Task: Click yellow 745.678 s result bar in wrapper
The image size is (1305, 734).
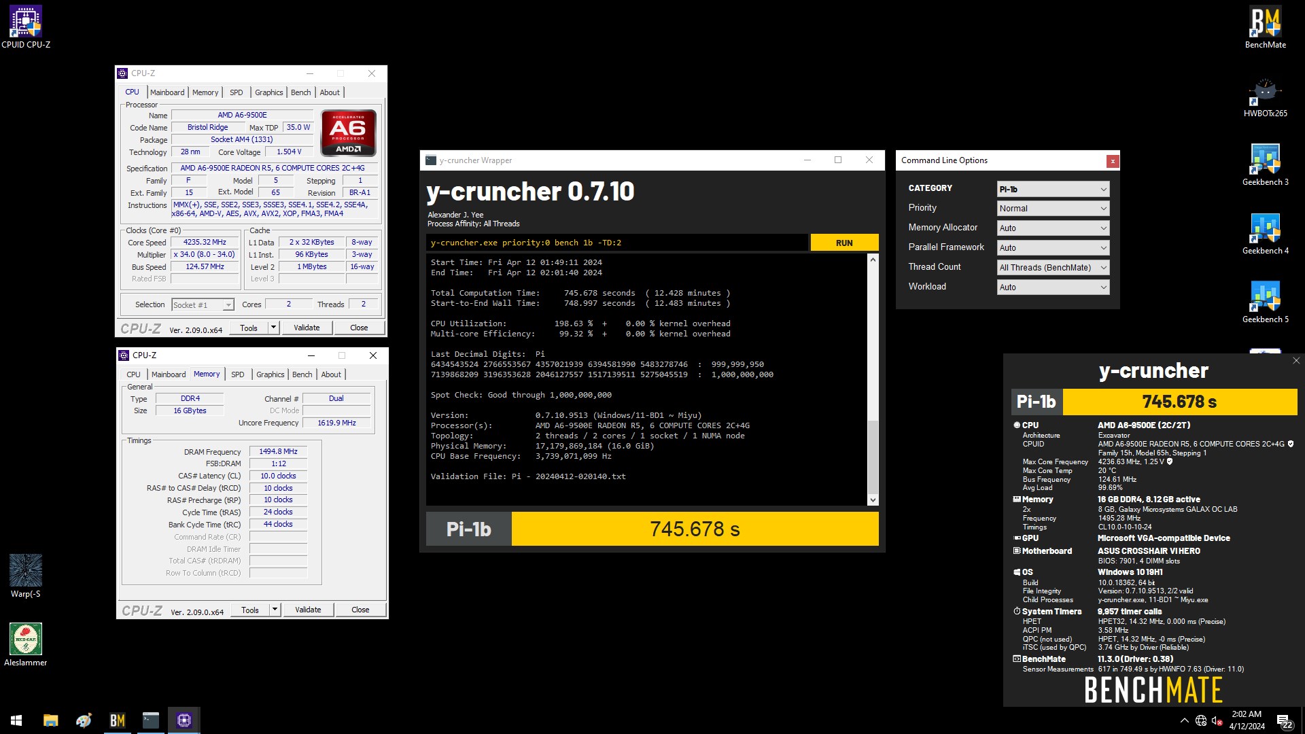Action: coord(695,529)
